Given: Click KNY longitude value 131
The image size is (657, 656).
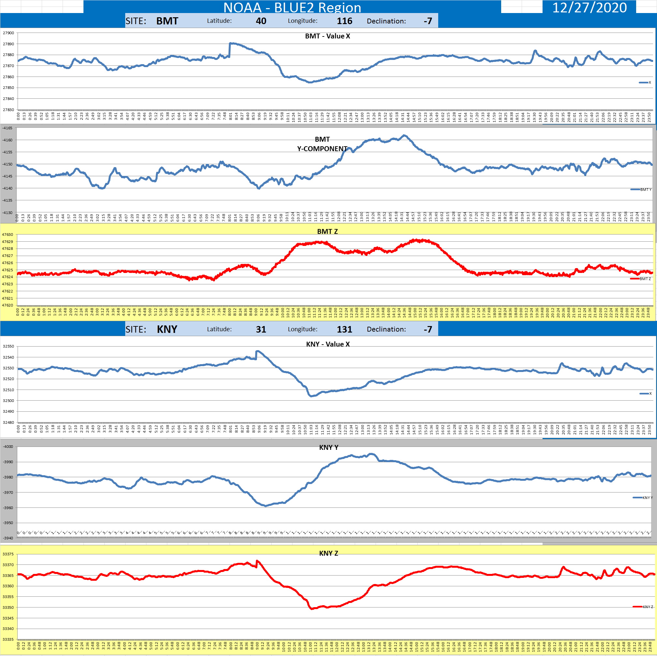Looking at the screenshot, I should point(344,329).
